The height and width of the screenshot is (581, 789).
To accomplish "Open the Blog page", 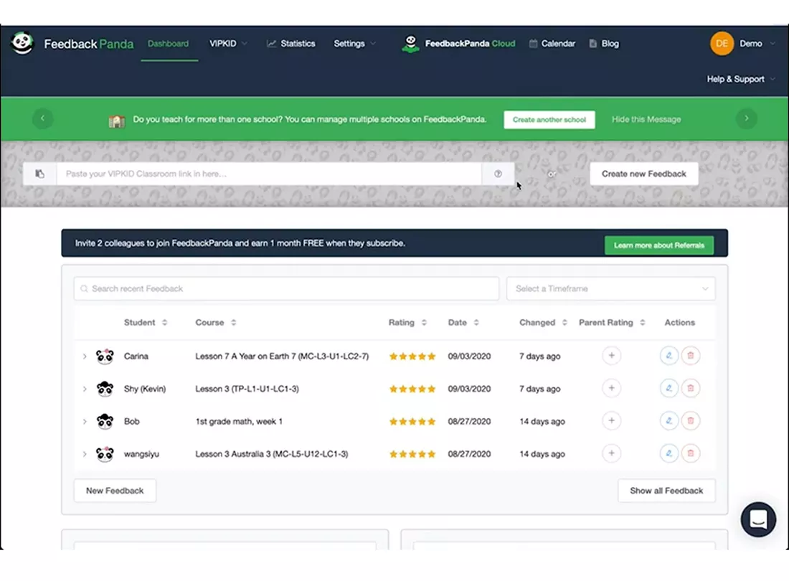I will click(x=605, y=44).
